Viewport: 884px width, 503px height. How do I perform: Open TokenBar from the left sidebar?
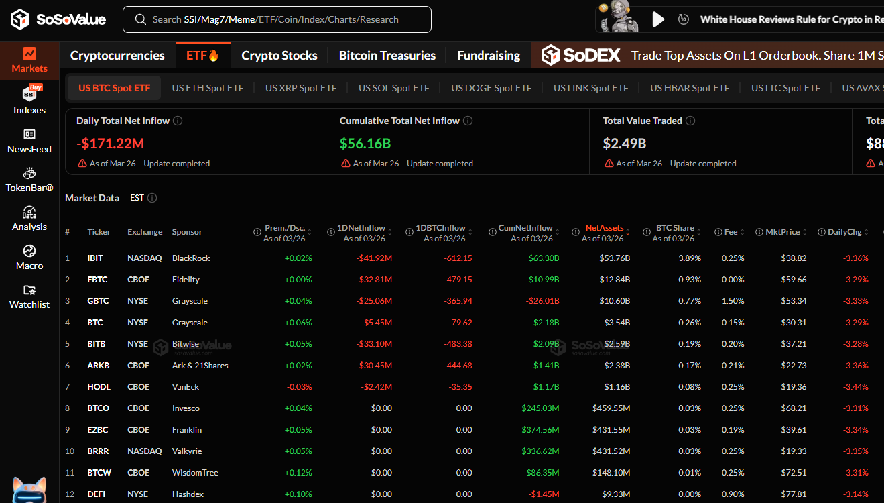[29, 180]
